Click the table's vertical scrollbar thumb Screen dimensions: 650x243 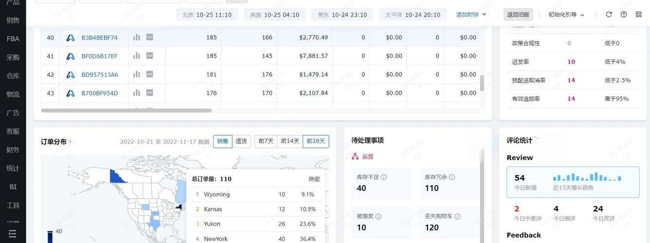(482, 83)
